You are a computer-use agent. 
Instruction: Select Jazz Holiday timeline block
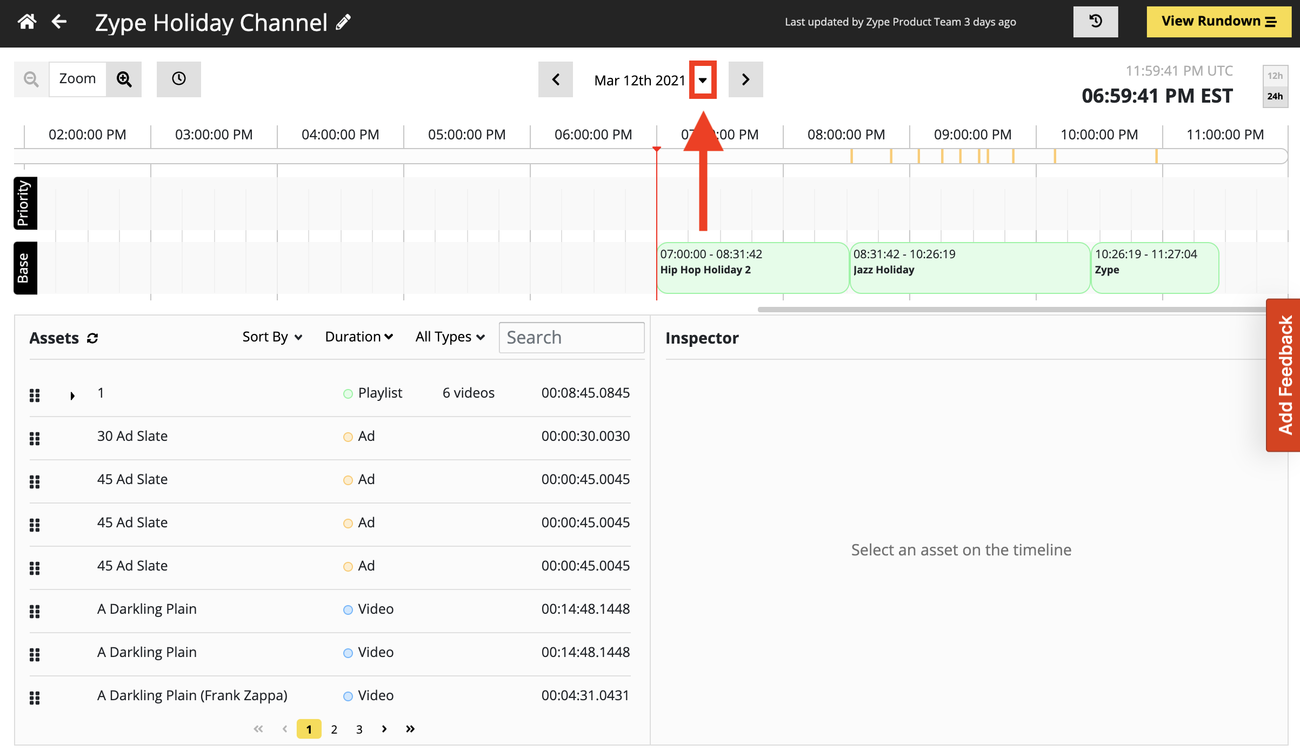pos(970,268)
